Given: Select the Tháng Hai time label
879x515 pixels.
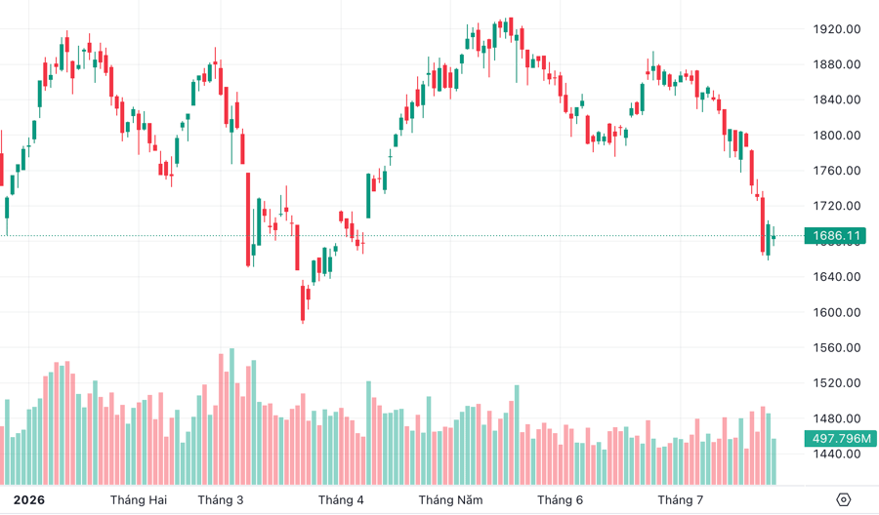Looking at the screenshot, I should coord(139,500).
